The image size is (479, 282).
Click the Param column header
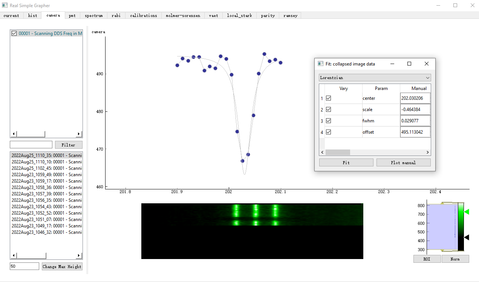point(381,88)
